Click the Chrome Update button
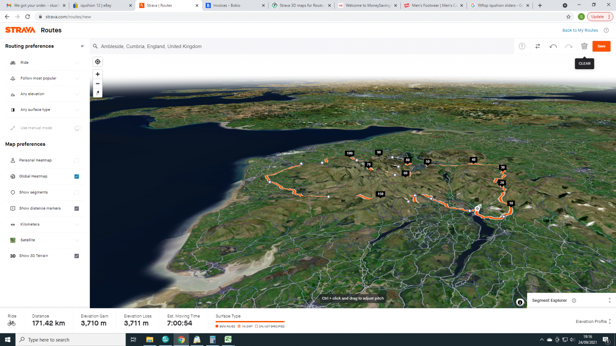The image size is (616, 346). point(600,17)
